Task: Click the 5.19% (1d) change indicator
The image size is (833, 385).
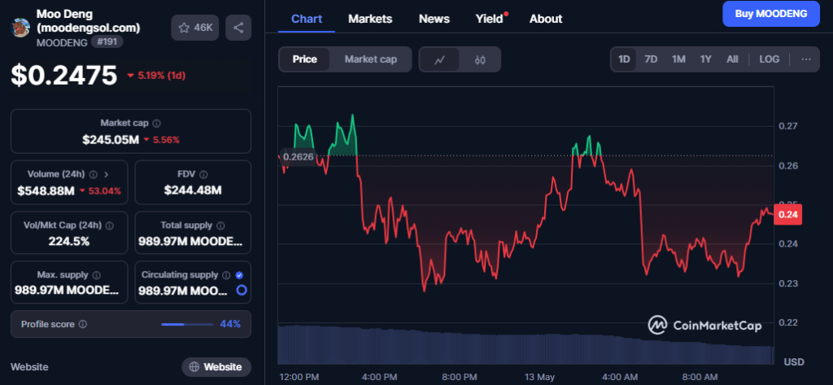Action: (x=156, y=76)
